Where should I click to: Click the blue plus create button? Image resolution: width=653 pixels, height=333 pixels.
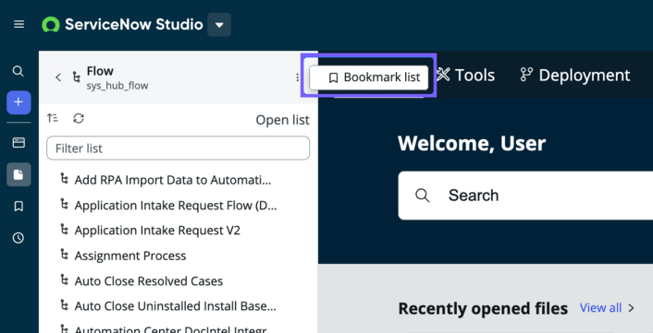pyautogui.click(x=18, y=102)
